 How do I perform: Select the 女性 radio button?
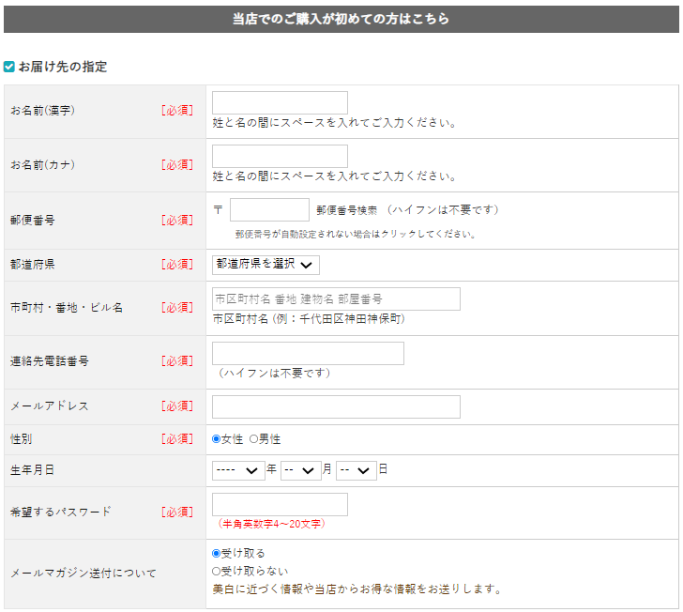pyautogui.click(x=217, y=439)
